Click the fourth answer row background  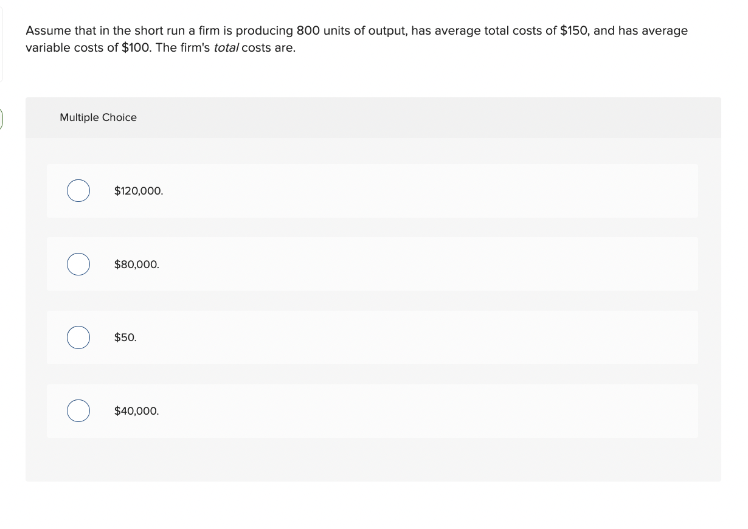[426, 410]
